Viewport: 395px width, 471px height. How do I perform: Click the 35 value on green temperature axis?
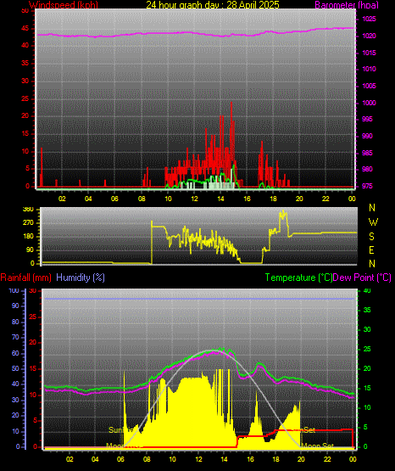point(367,310)
